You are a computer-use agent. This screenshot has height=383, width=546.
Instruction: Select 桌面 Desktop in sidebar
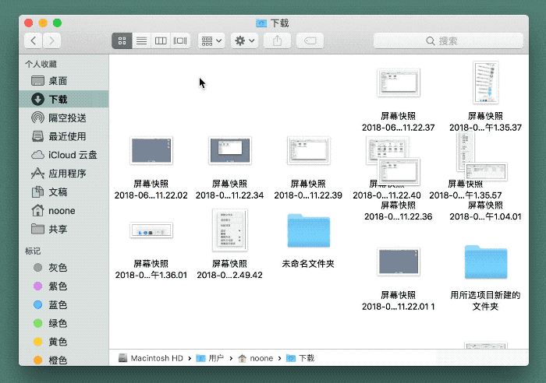coord(58,81)
